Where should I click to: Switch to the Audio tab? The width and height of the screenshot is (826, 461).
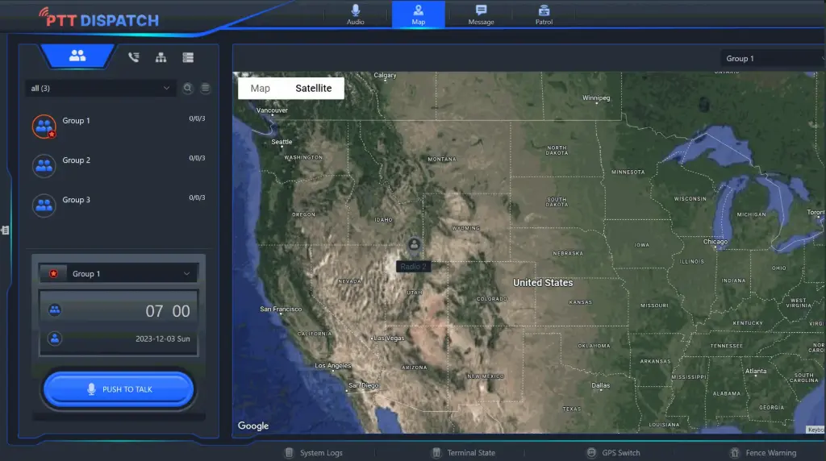tap(356, 14)
